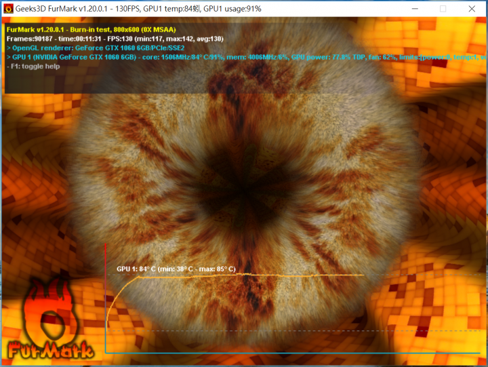Screen dimensions: 488x367
Task: Click the 'GPU 1: 84° C' temperature graph label
Action: click(x=176, y=269)
